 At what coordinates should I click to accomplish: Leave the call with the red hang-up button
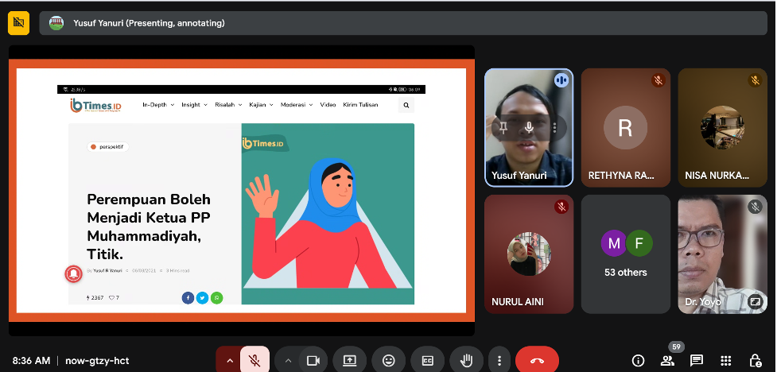click(537, 360)
